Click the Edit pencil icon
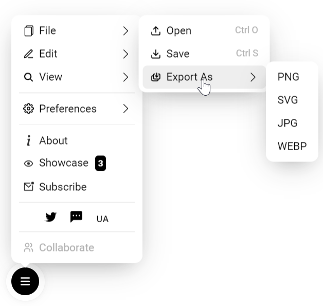Viewport: 323px width, 306px height. (x=29, y=54)
